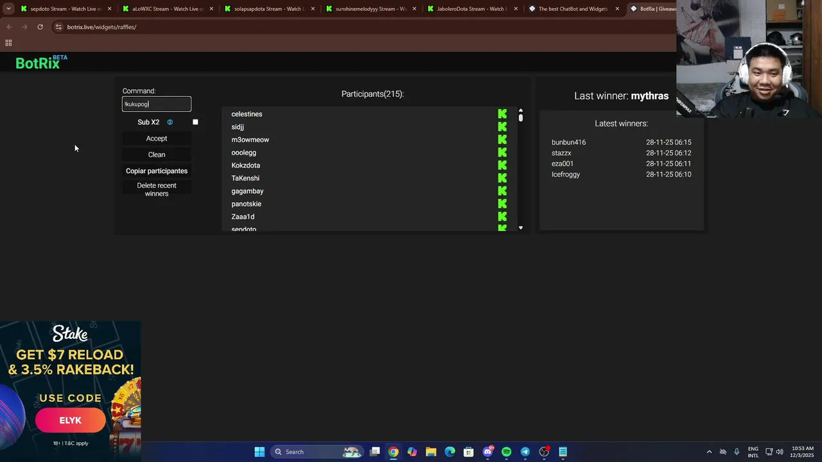Select participant TaKenshi in the list
Image resolution: width=822 pixels, height=462 pixels.
coord(245,178)
